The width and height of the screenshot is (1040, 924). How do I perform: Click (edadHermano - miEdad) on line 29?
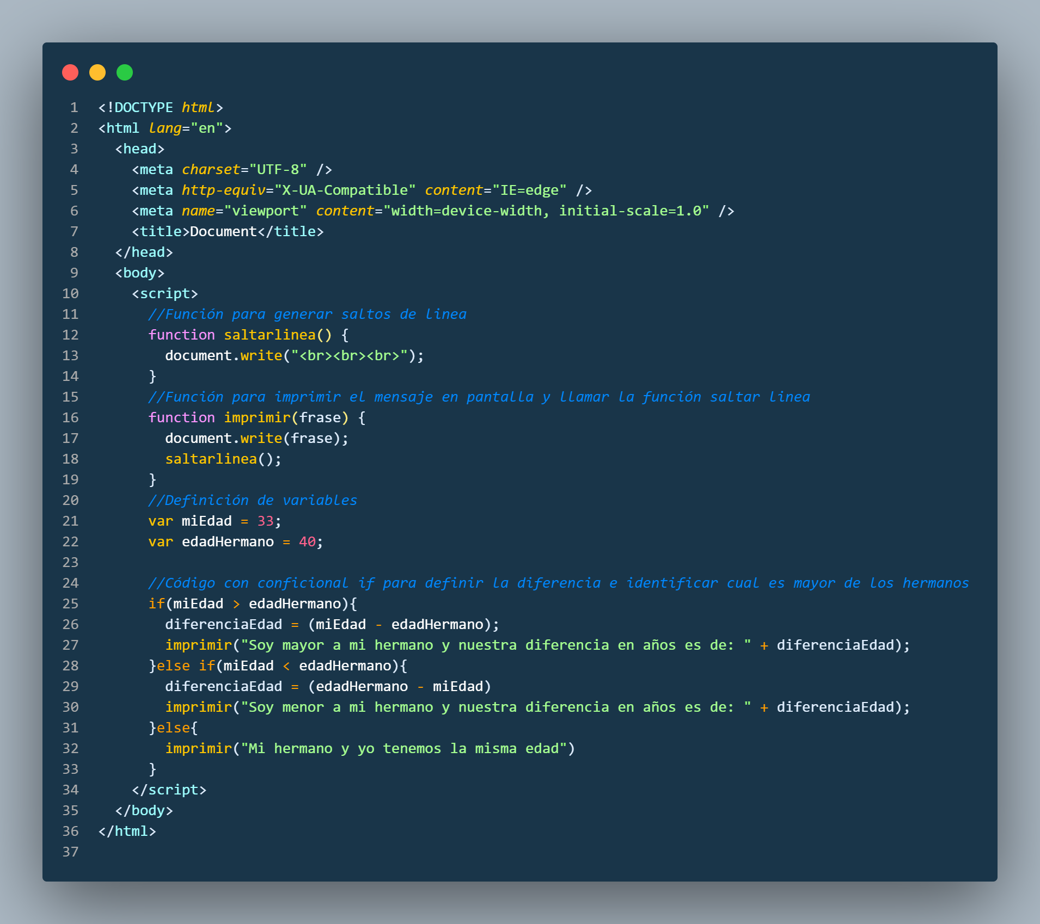[x=400, y=686]
